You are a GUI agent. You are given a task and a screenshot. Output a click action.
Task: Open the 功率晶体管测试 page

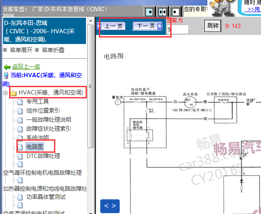46,197
